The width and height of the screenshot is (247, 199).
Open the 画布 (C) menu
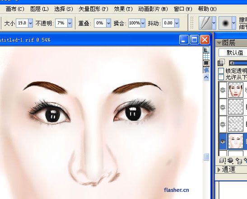[x=15, y=9]
